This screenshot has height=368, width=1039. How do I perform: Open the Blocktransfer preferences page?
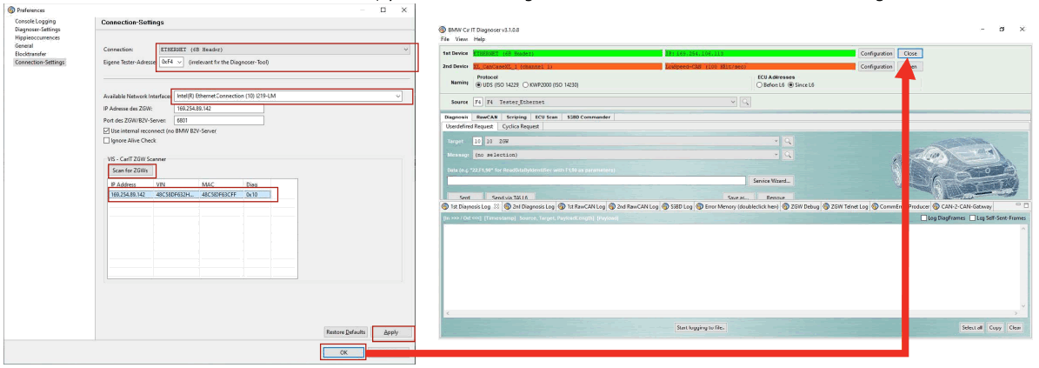tap(31, 54)
